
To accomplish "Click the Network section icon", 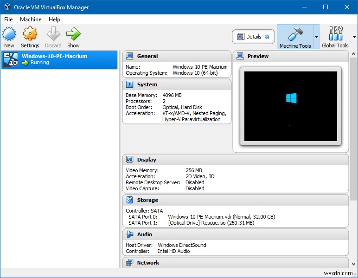I will coord(130,263).
